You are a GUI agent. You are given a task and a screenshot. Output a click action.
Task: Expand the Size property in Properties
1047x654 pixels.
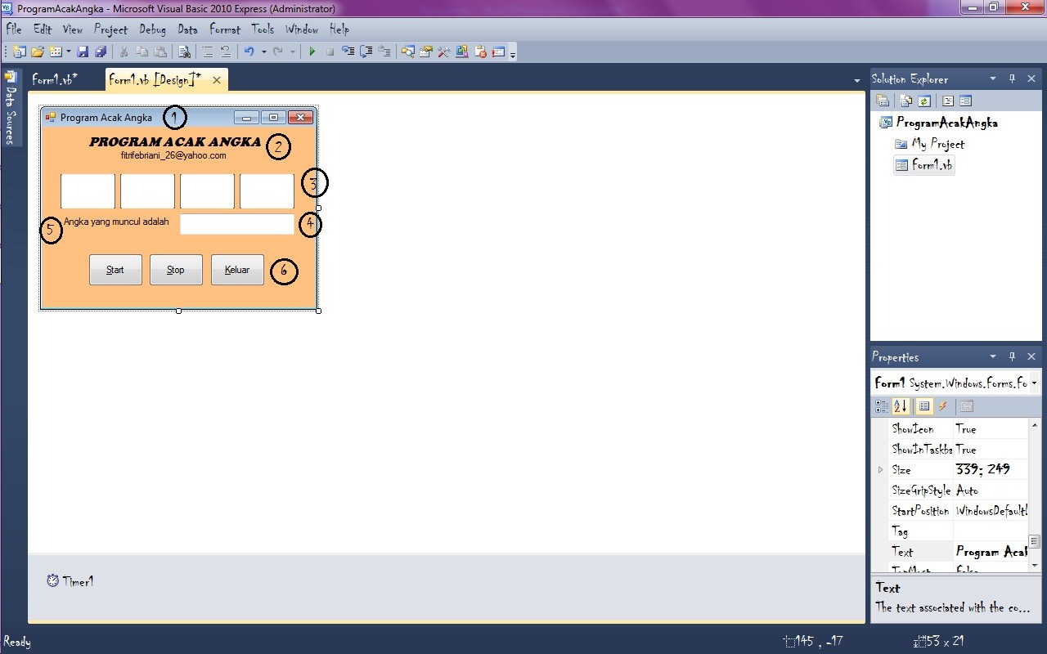(881, 469)
